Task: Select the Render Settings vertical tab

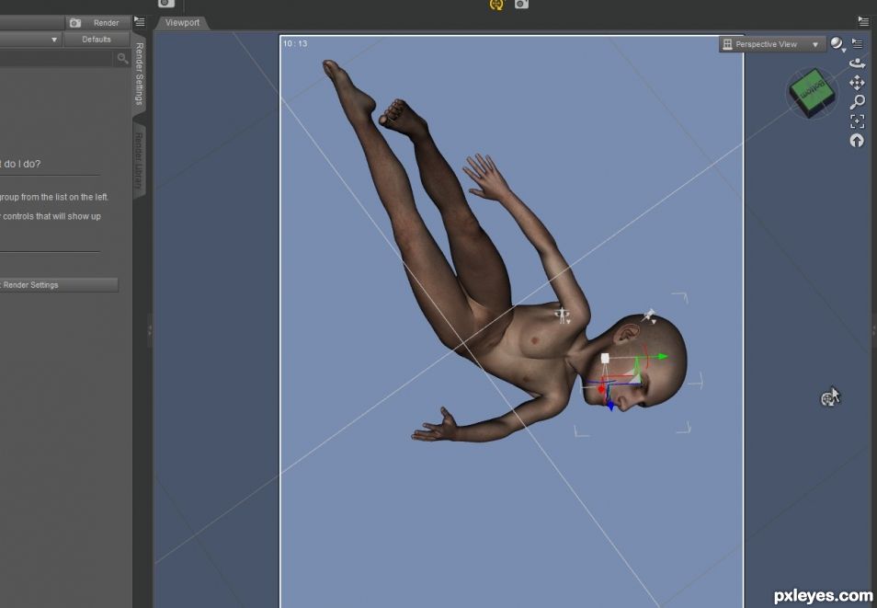Action: point(139,74)
